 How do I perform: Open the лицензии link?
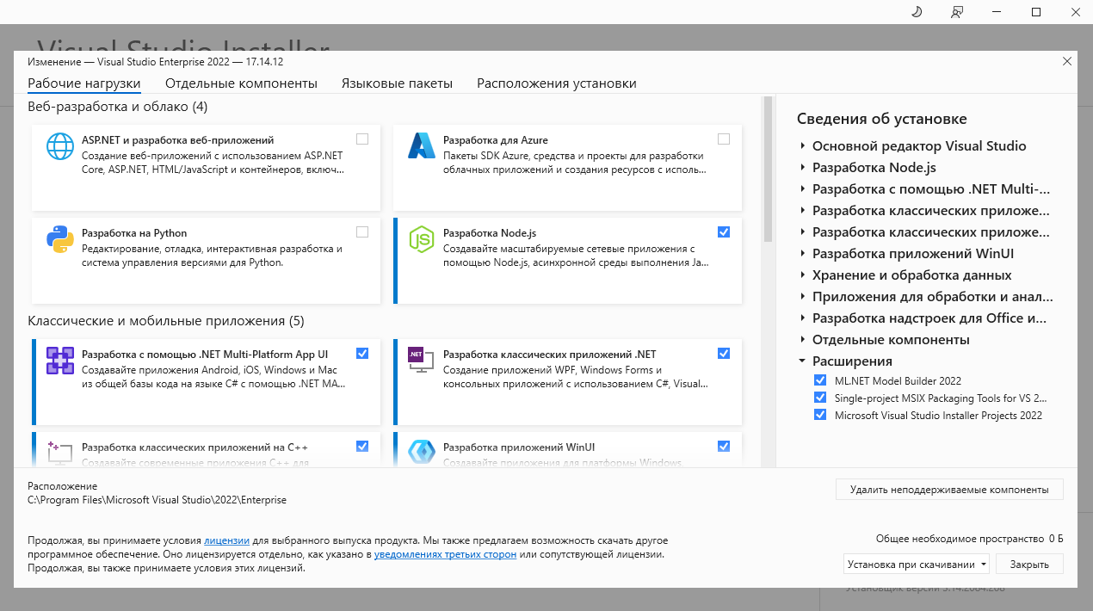pos(227,540)
